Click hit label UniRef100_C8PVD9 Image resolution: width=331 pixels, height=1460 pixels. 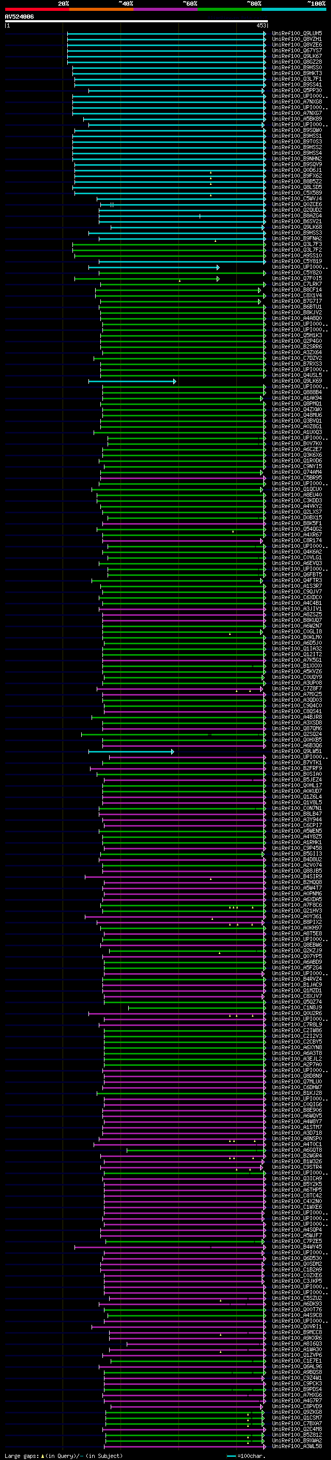click(297, 1406)
